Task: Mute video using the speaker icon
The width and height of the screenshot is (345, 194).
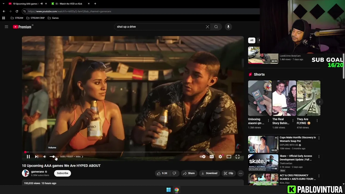Action: [45, 157]
